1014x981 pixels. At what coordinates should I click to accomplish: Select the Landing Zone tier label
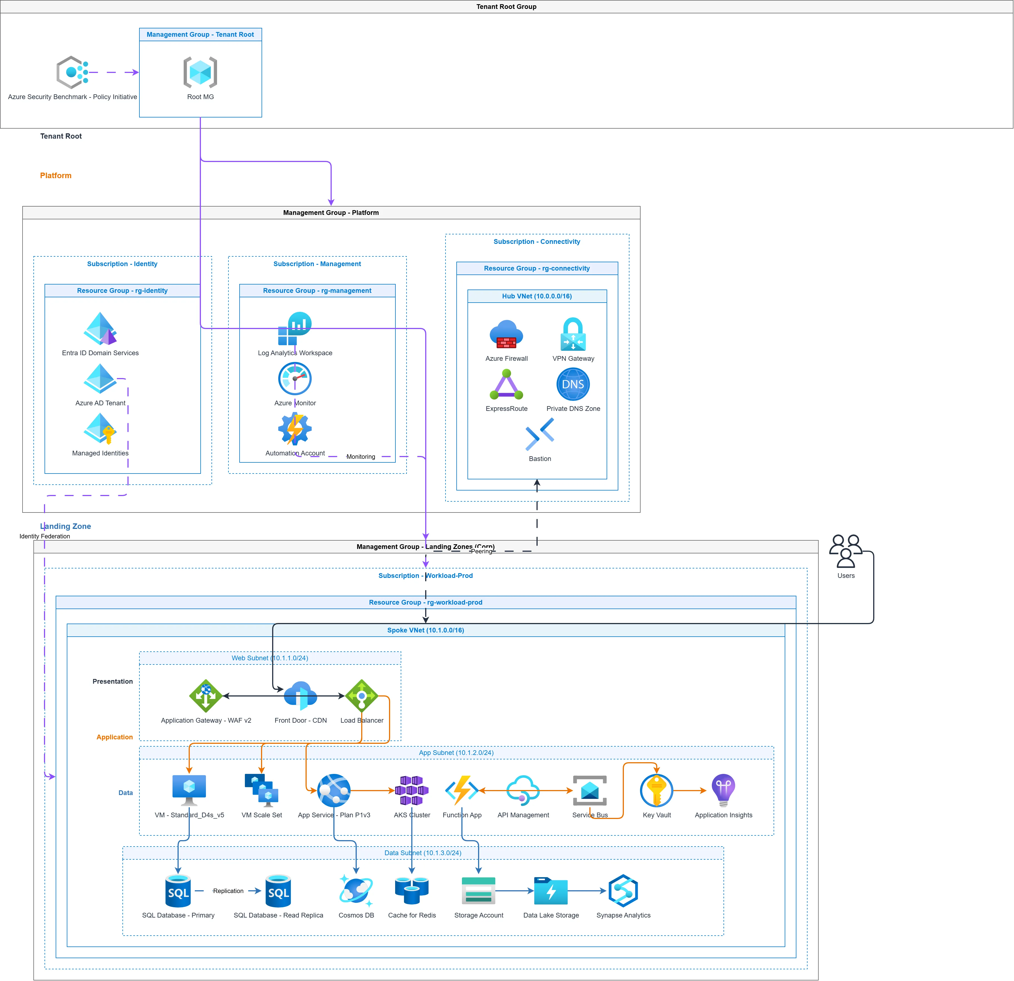coord(66,526)
